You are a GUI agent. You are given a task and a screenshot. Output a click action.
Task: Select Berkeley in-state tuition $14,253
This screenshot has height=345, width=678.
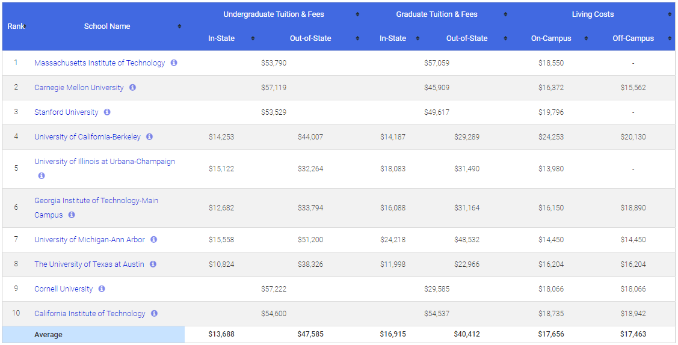tap(221, 137)
